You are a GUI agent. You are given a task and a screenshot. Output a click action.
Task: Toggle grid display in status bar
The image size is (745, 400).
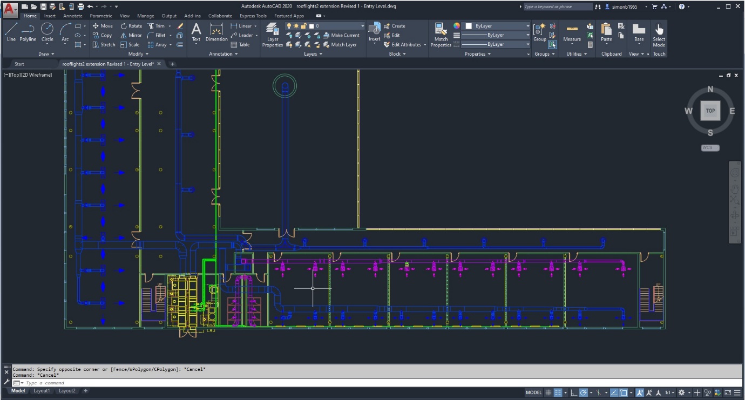click(548, 392)
